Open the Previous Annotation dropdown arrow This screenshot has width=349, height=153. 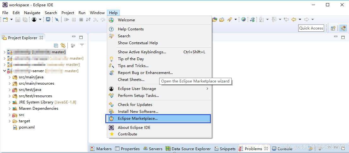[280, 19]
